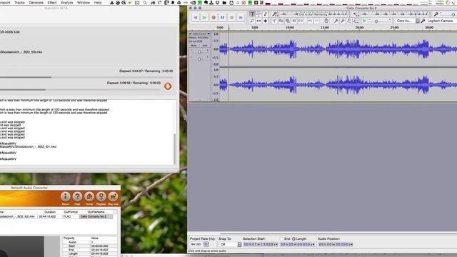
Task: Select the Length radio button
Action: pos(293,238)
